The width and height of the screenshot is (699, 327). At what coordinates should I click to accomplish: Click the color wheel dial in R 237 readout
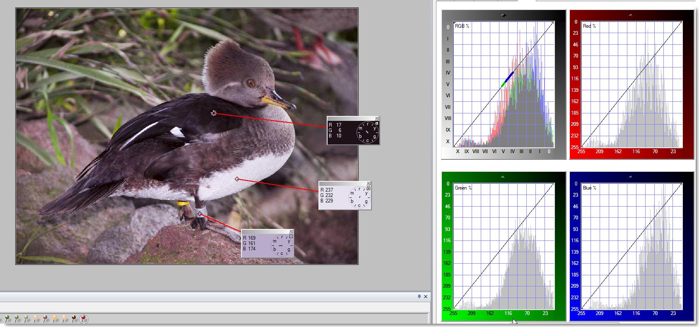(x=359, y=197)
